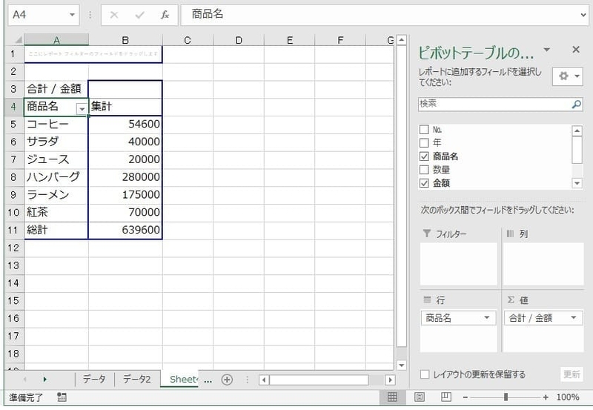
Task: Open the PivotTable pane tools gear icon
Action: coord(567,76)
